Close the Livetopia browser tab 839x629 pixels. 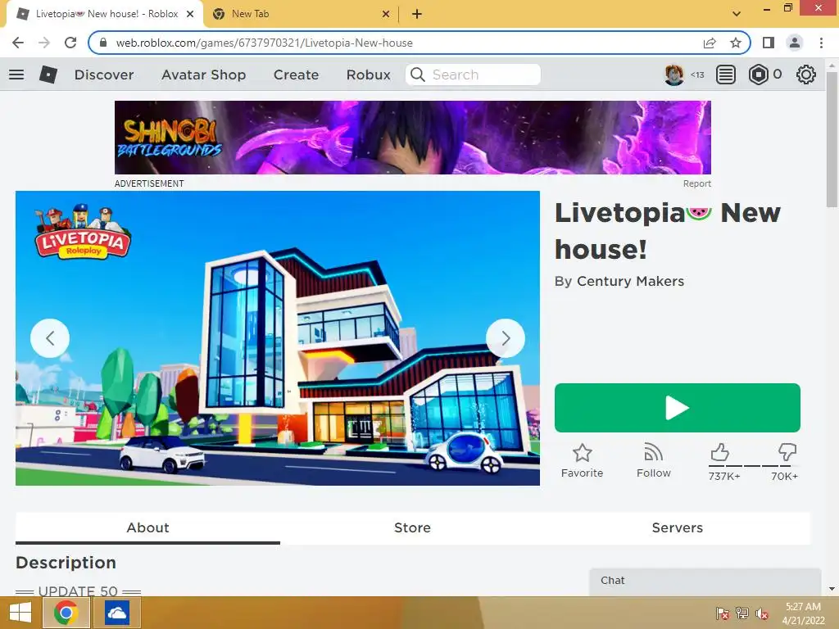(x=190, y=15)
